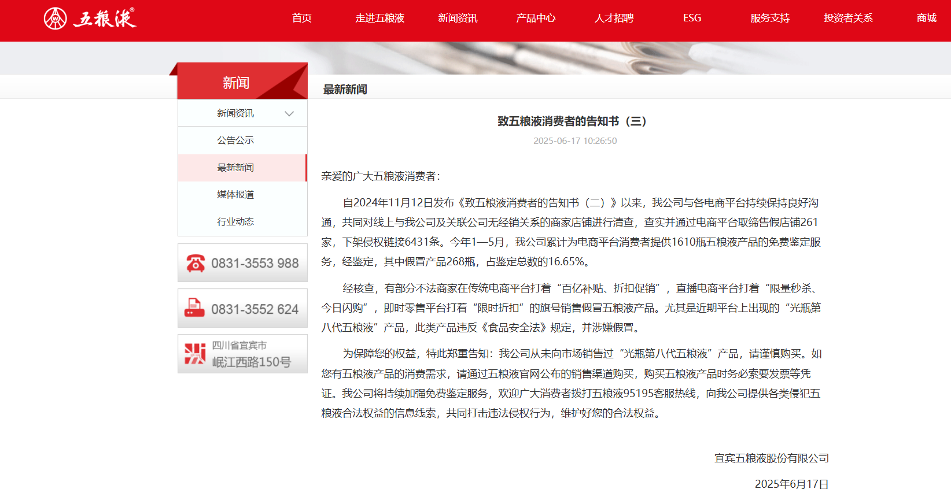Select 人才招聘 in the navigation bar

click(614, 18)
